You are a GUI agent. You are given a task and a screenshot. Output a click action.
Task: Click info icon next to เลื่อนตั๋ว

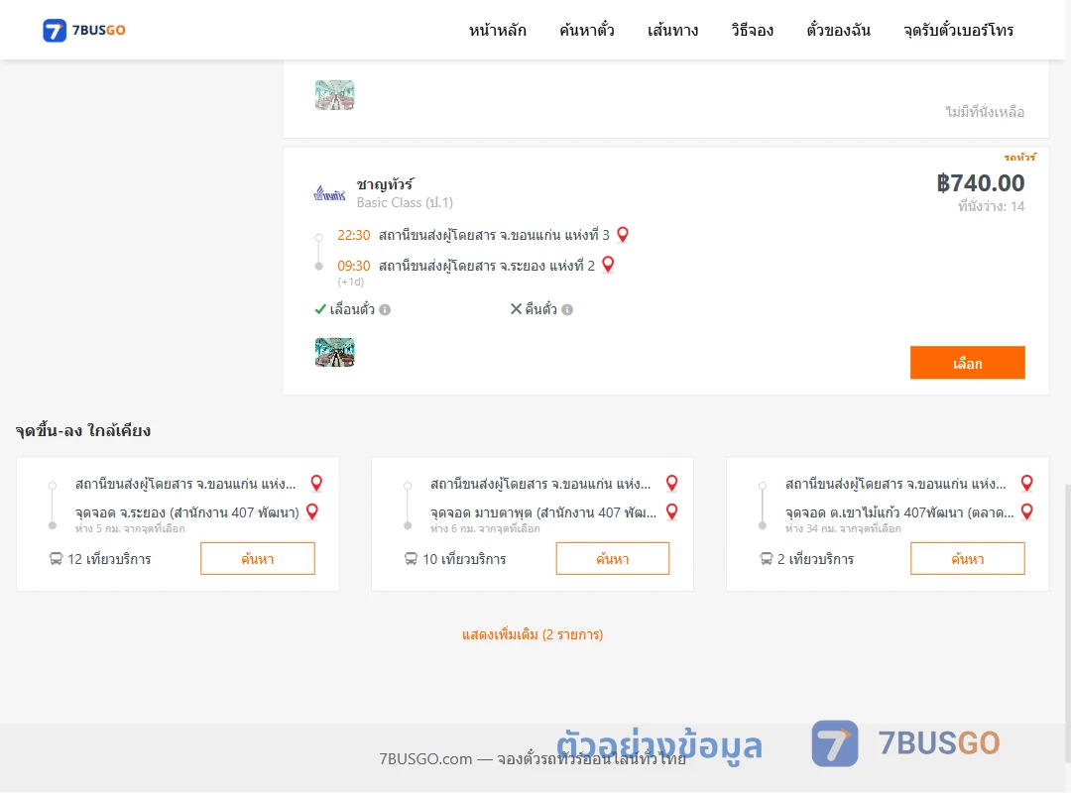[385, 309]
